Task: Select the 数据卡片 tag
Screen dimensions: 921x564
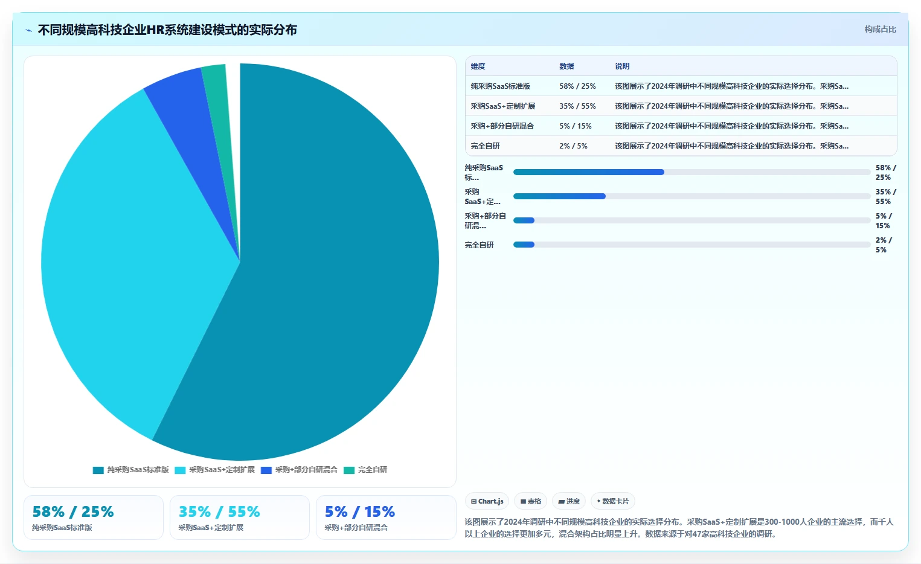Action: point(613,501)
